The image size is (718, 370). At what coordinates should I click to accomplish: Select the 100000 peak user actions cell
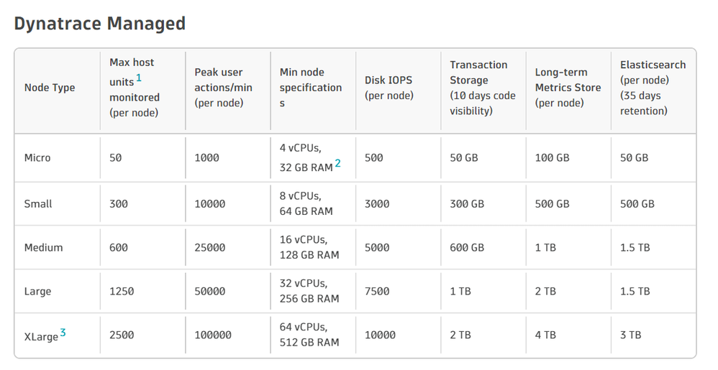point(212,336)
